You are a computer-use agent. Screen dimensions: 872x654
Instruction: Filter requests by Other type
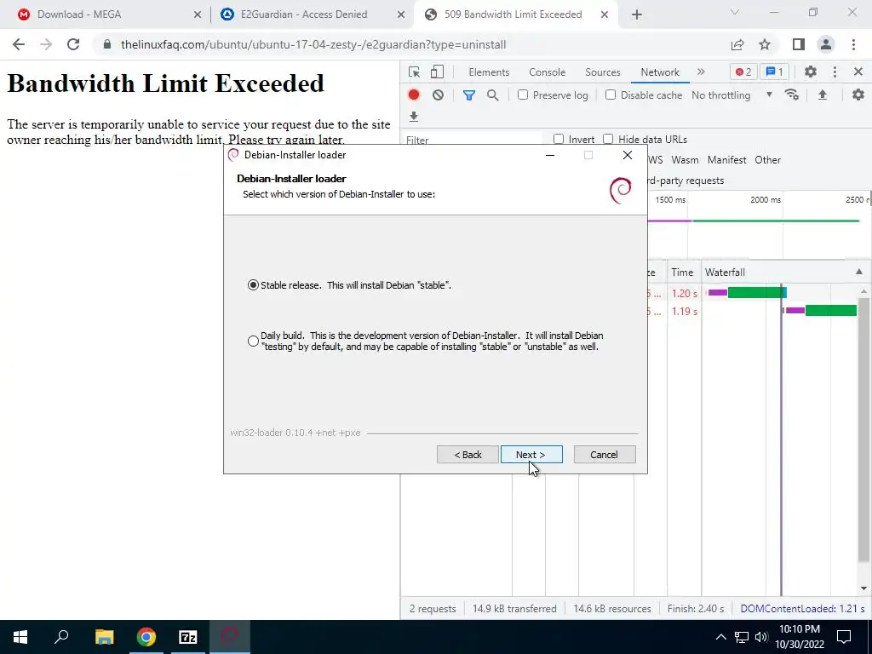tap(767, 160)
